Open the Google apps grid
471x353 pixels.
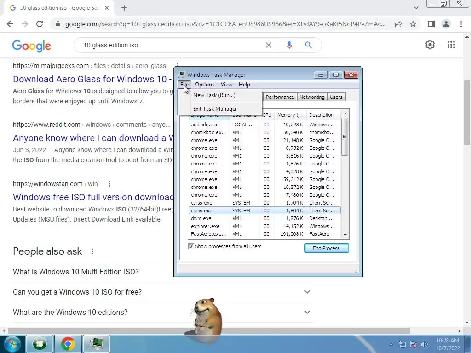point(451,45)
